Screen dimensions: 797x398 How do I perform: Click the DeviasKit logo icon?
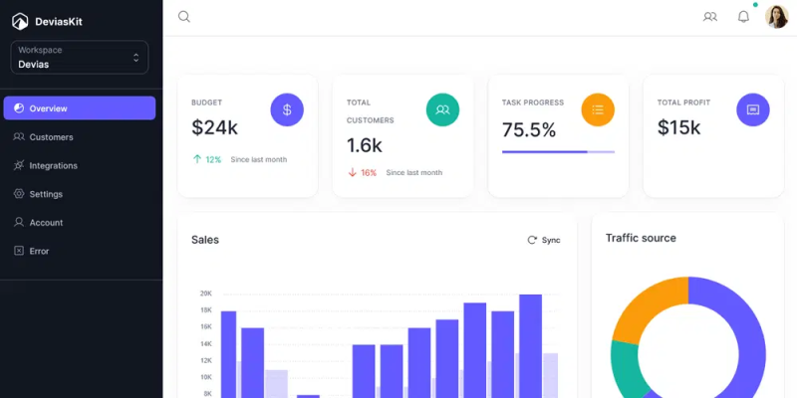pos(20,21)
